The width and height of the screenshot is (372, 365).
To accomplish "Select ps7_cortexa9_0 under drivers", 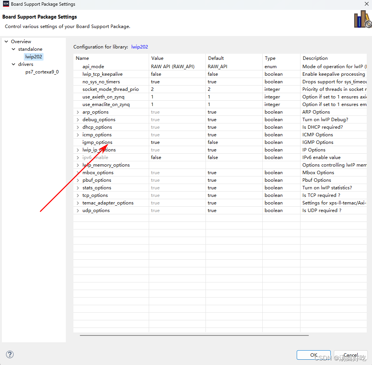I will coord(42,72).
